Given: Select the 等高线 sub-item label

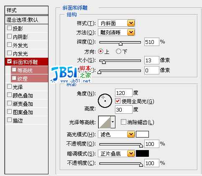Looking at the screenshot, I should 25,70.
